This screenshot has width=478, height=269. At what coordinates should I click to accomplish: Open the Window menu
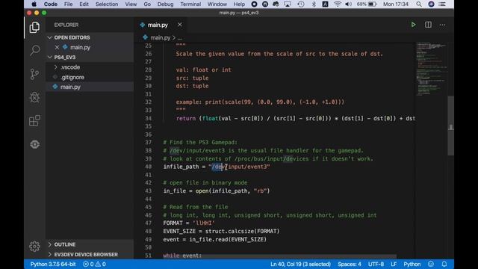click(217, 4)
